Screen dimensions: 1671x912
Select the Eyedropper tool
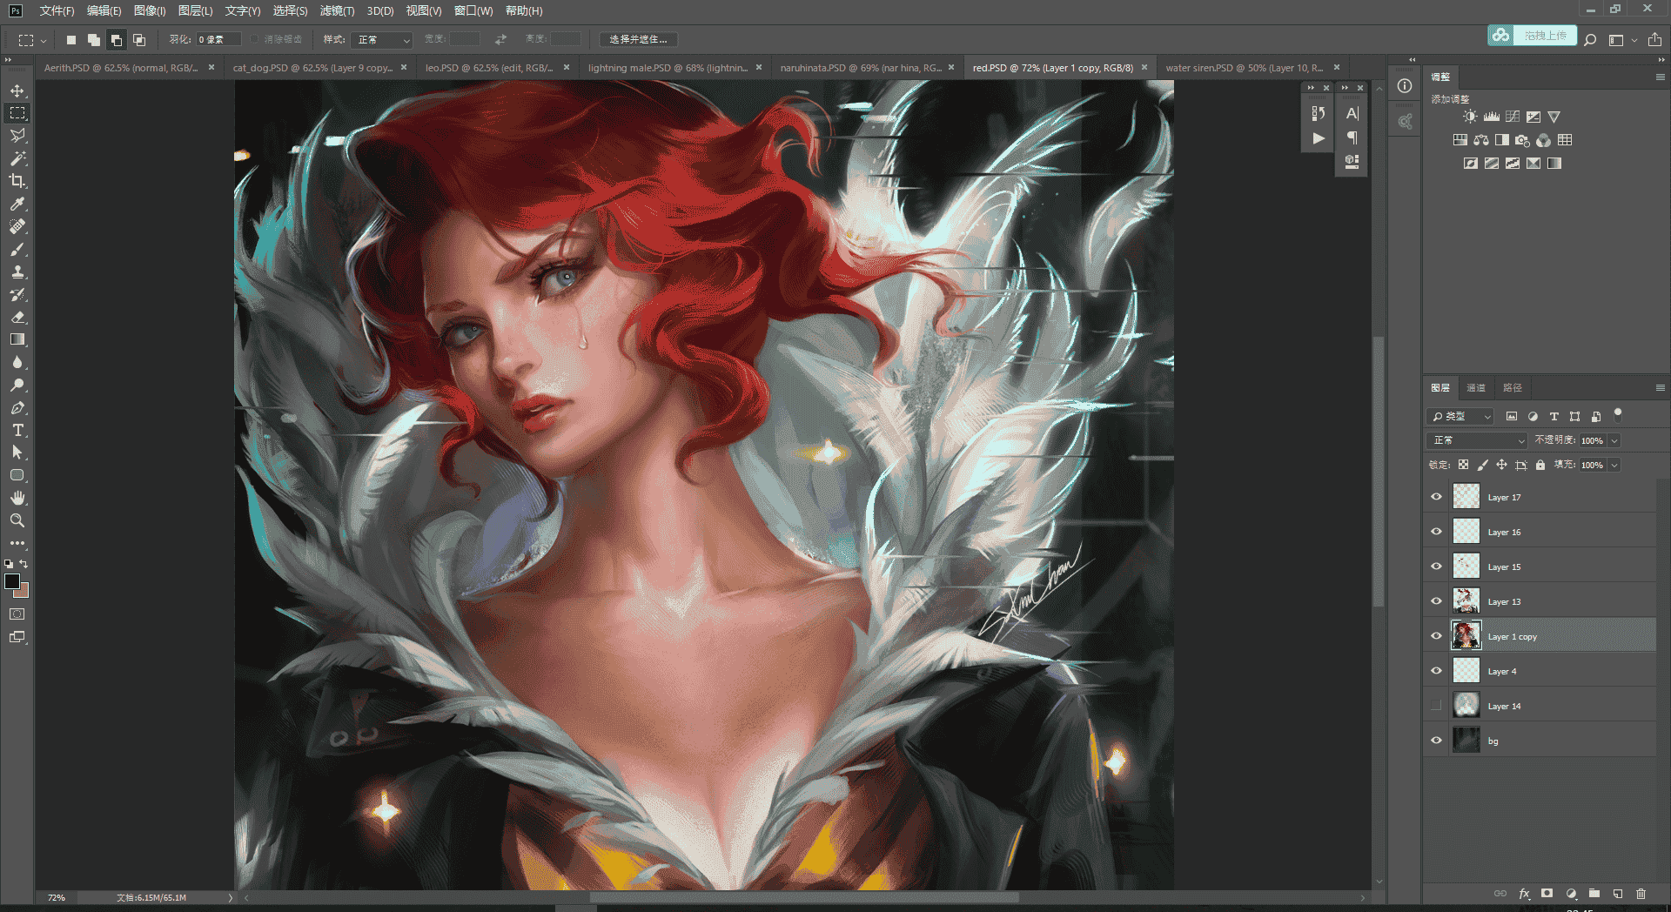click(x=17, y=204)
